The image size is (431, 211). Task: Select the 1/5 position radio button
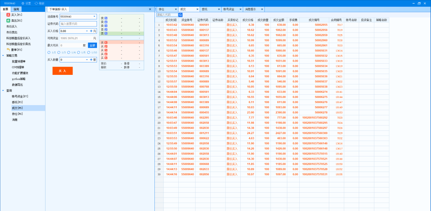coord(79,53)
